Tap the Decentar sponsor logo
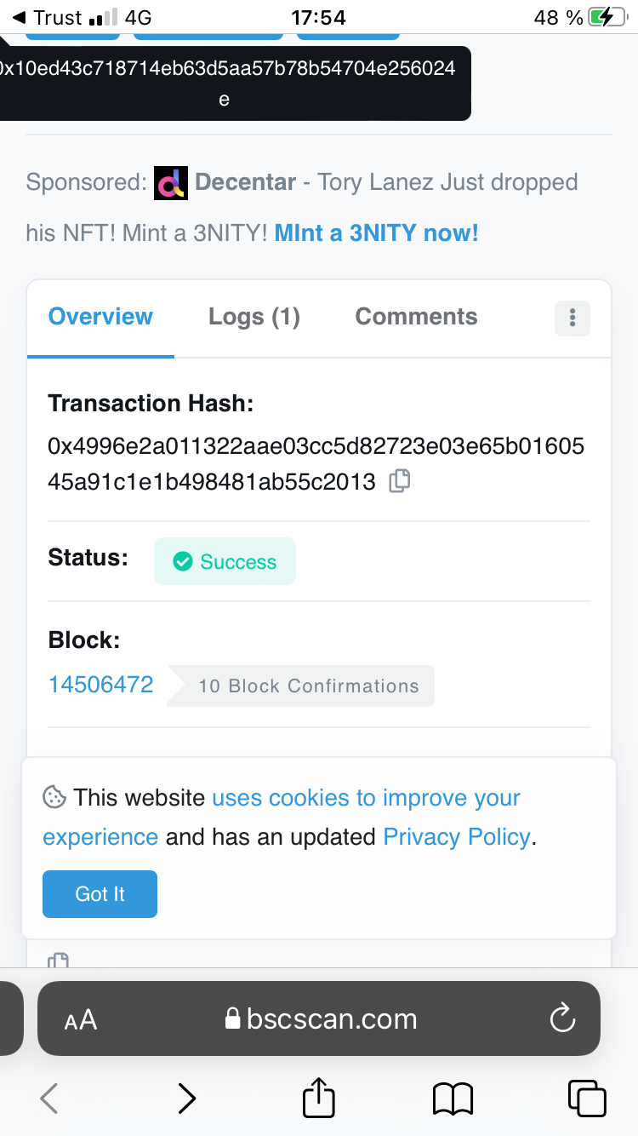This screenshot has width=638, height=1136. (x=171, y=183)
